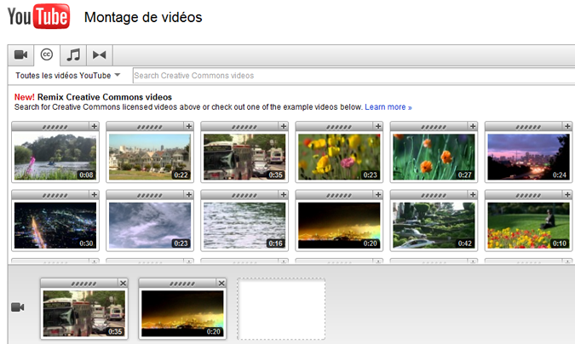Open the music note audio tab
Viewport: 575px width, 344px height.
click(74, 54)
